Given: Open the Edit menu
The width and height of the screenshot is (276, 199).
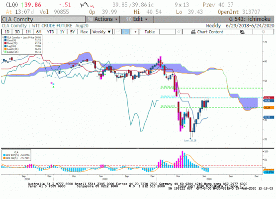Looking at the screenshot, I should coord(137,19).
